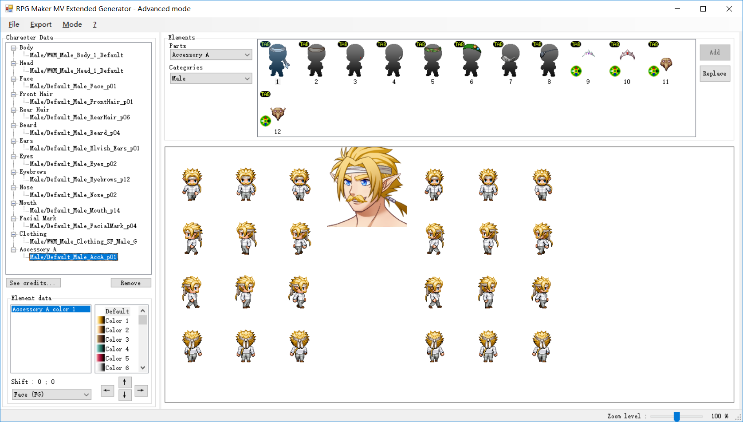
Task: Collapse the Accessory A tree node
Action: pos(14,249)
